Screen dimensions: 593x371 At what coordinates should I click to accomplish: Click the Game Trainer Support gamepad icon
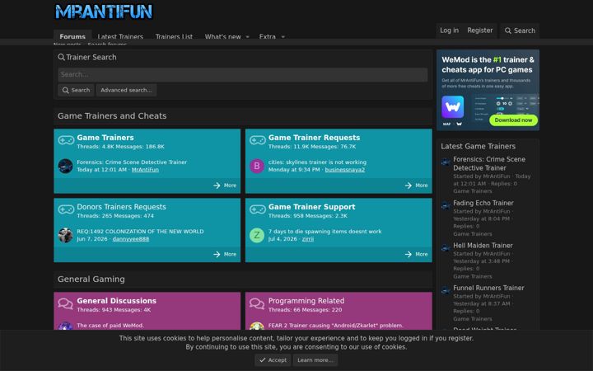(x=258, y=209)
